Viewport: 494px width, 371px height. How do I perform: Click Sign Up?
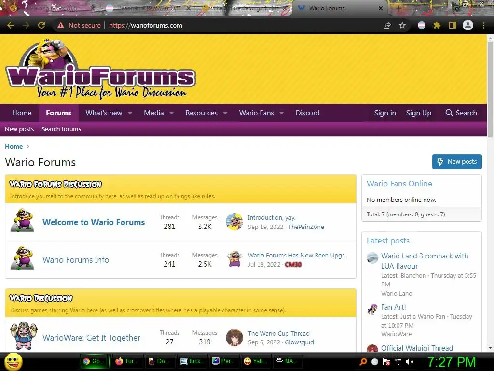(x=418, y=113)
